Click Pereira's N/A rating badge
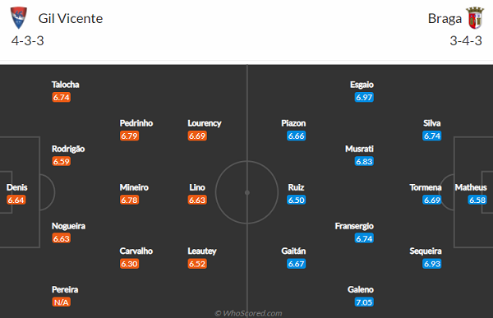The width and height of the screenshot is (493, 318). [x=62, y=302]
